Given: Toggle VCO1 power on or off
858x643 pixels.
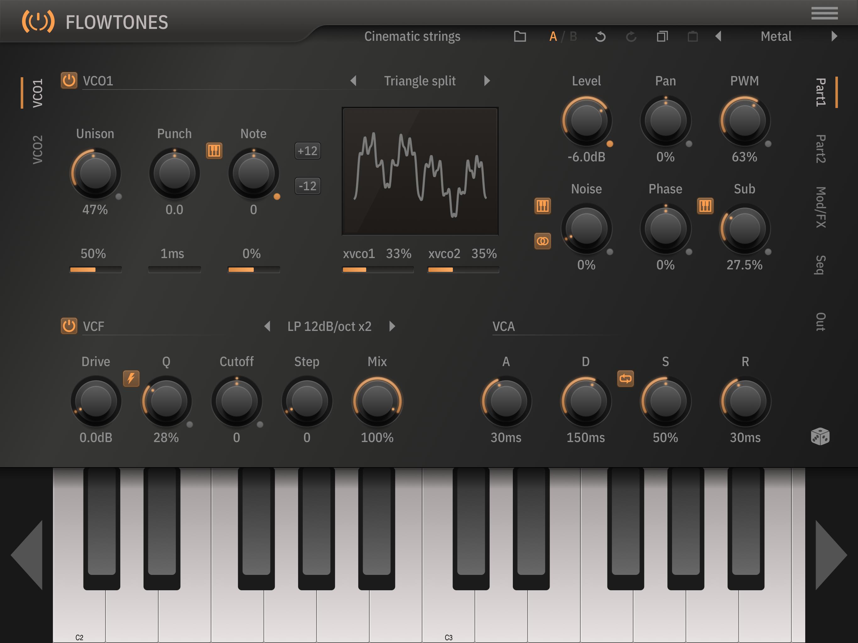Looking at the screenshot, I should (69, 81).
